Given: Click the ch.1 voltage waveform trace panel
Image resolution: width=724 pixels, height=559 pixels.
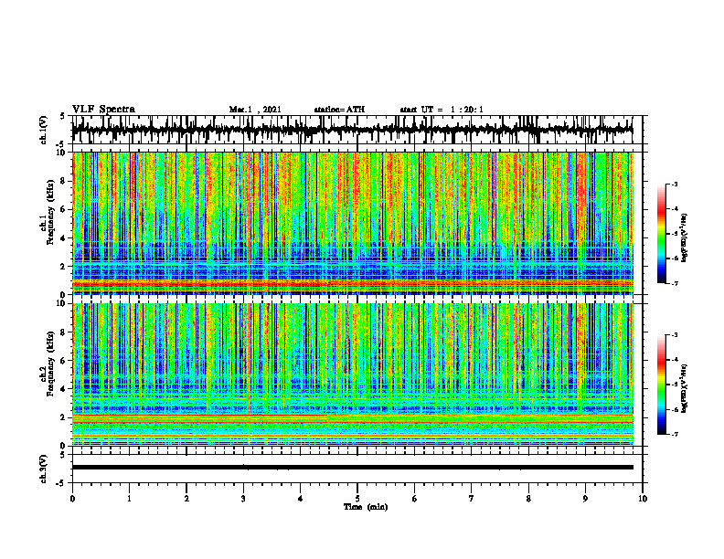Looking at the screenshot, I should (x=357, y=130).
